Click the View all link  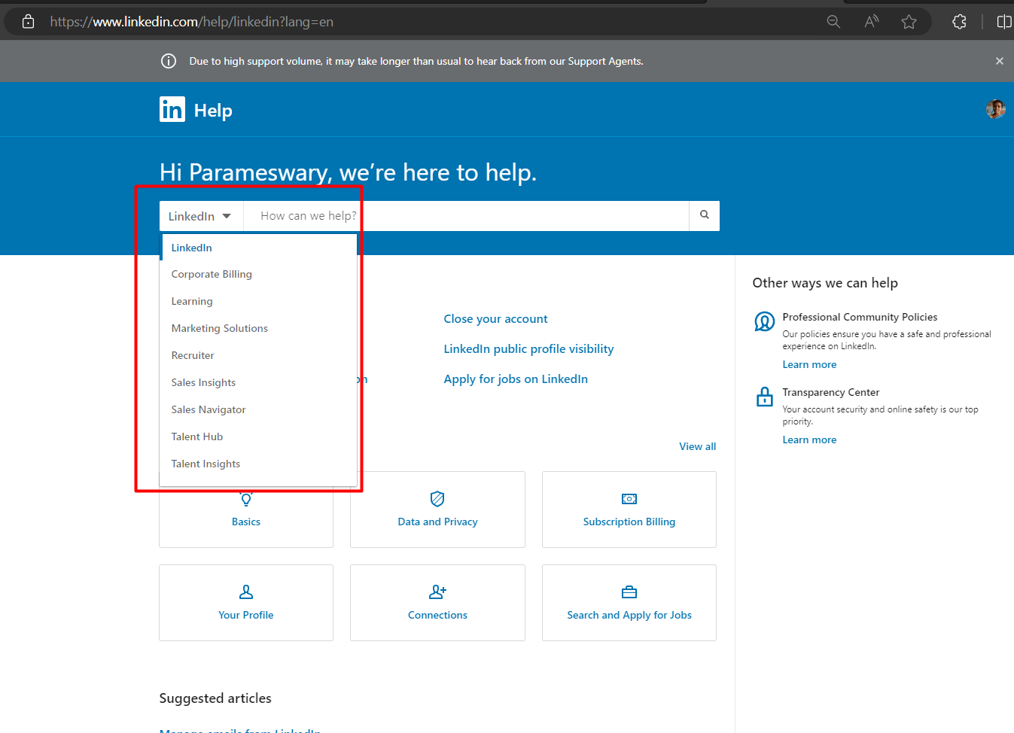697,446
